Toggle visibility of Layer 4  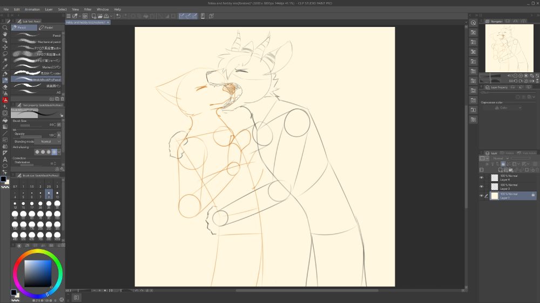point(482,177)
